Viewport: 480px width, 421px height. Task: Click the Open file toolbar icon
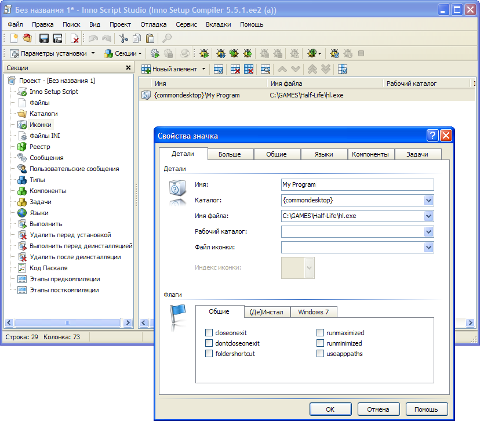(x=27, y=38)
